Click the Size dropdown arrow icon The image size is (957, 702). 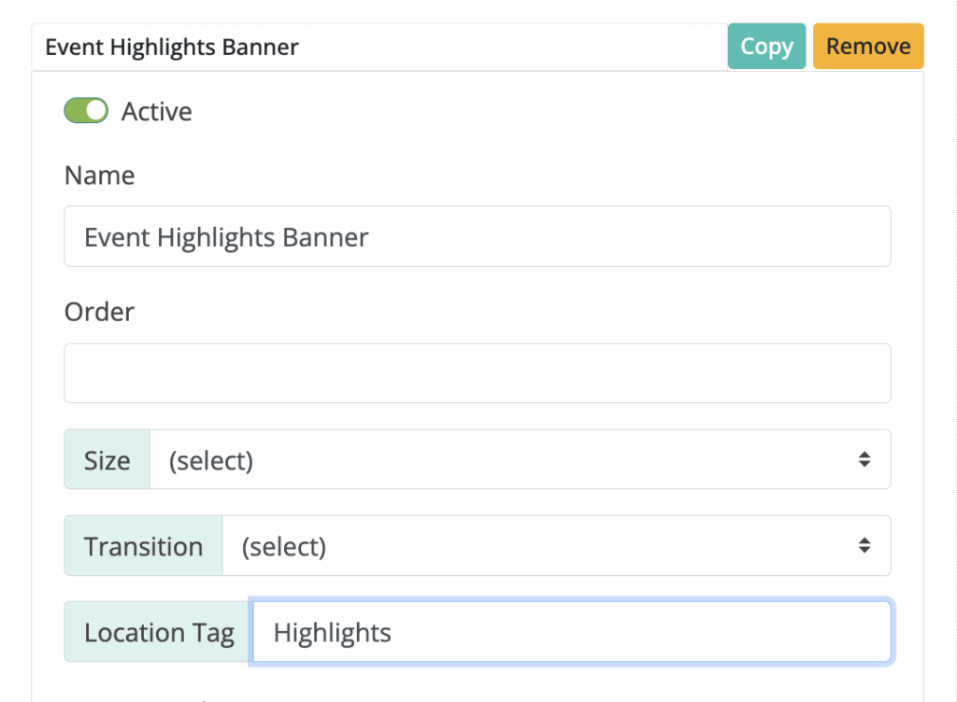tap(864, 459)
